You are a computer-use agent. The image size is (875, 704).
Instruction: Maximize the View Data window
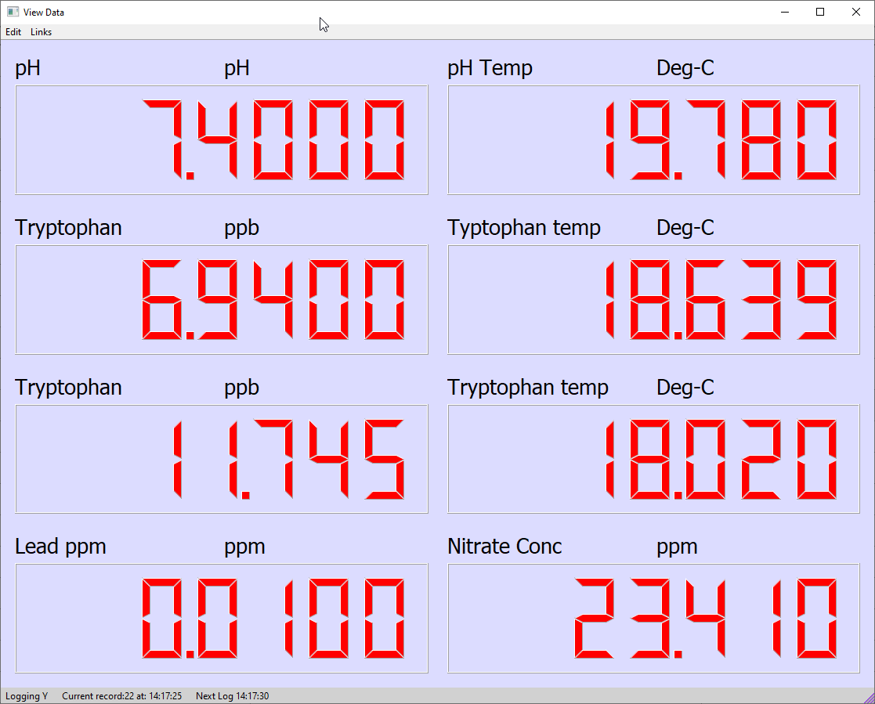pos(819,12)
